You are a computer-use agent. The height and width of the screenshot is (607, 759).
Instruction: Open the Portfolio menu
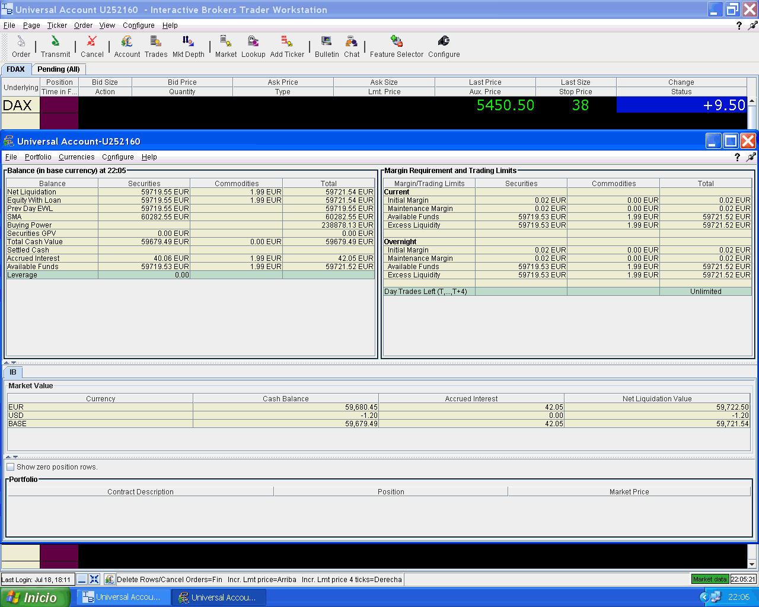38,157
